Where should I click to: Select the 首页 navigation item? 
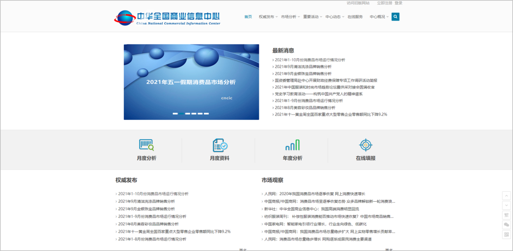pyautogui.click(x=248, y=17)
